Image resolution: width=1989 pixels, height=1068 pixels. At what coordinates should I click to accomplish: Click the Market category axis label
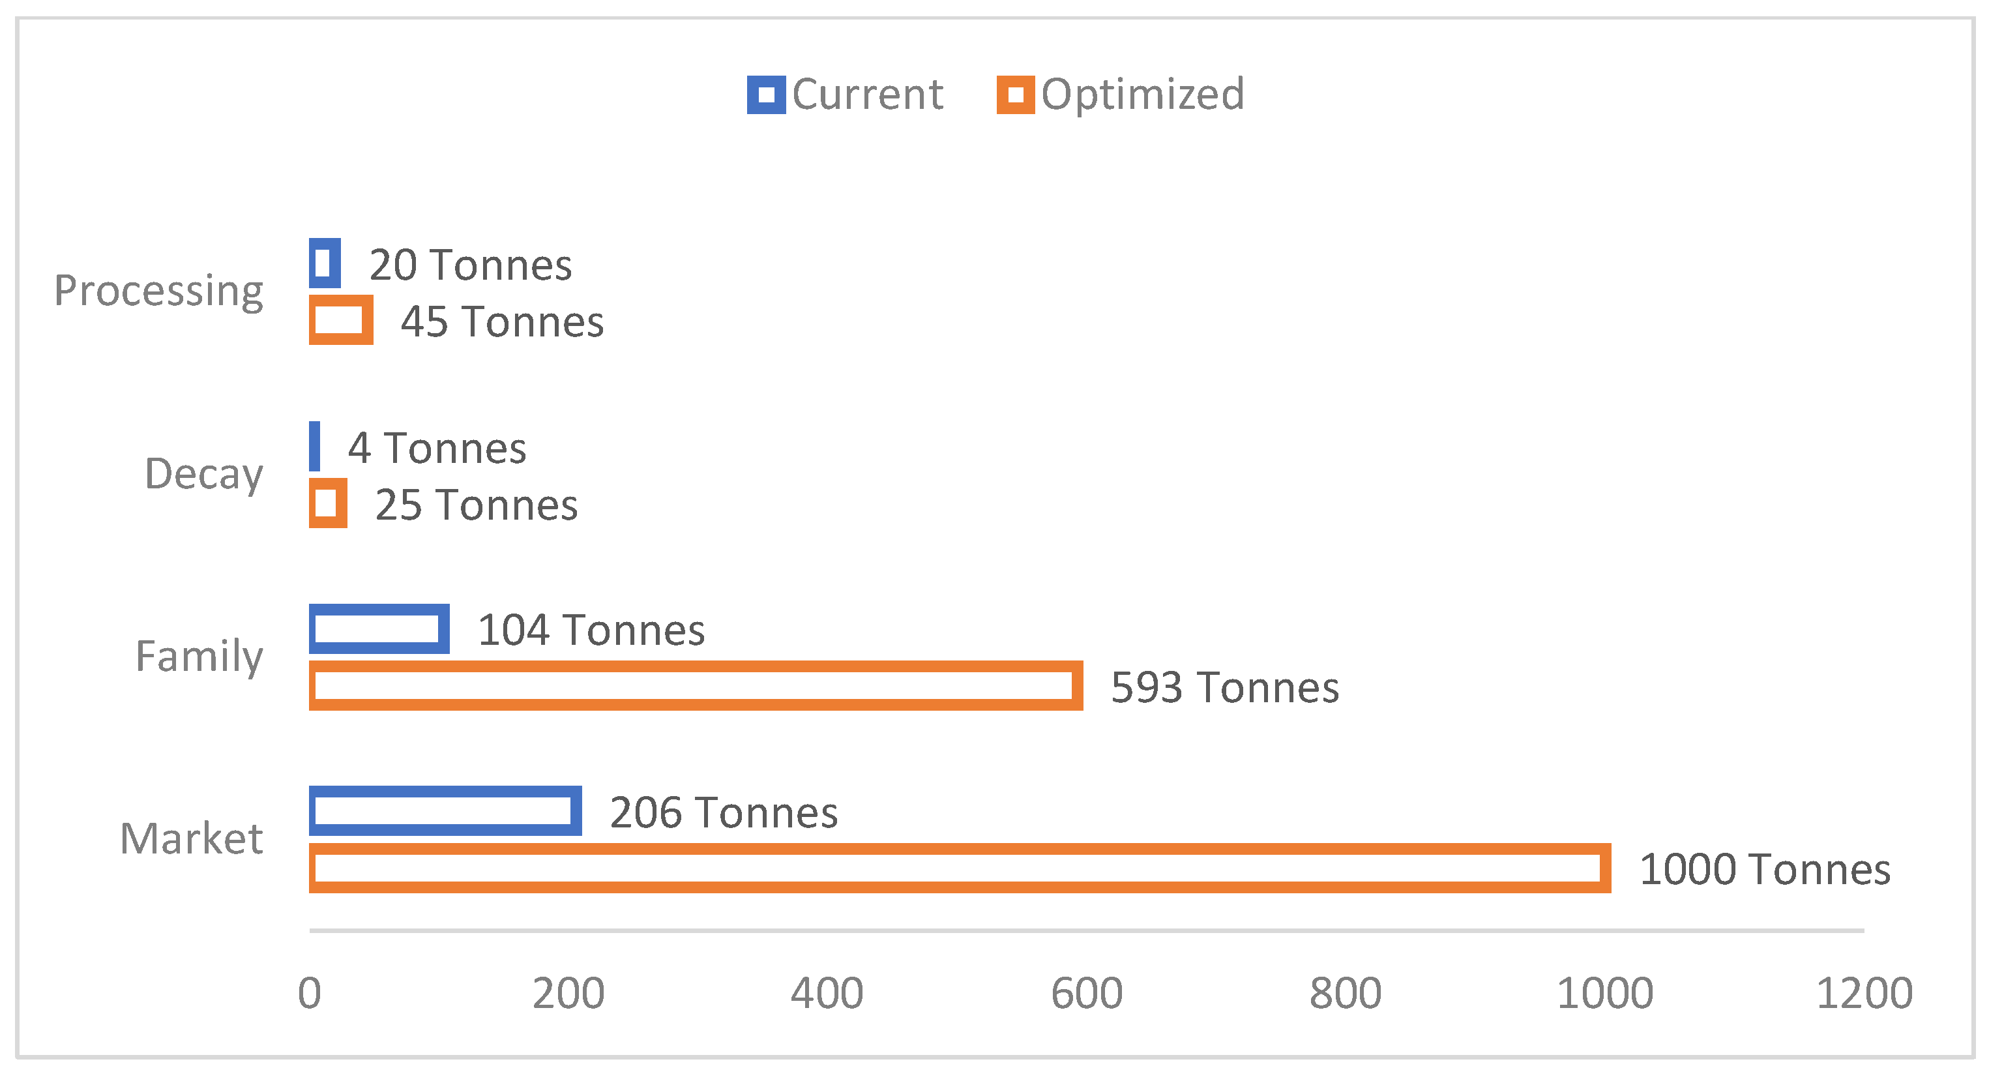192,838
